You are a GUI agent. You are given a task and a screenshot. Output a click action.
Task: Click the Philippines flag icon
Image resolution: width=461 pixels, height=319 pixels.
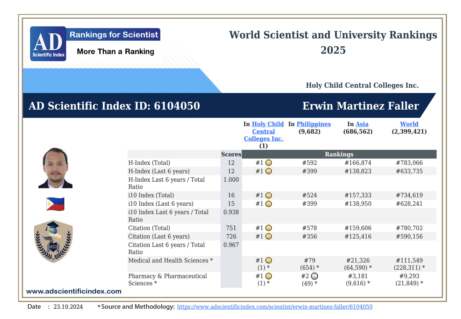[55, 204]
